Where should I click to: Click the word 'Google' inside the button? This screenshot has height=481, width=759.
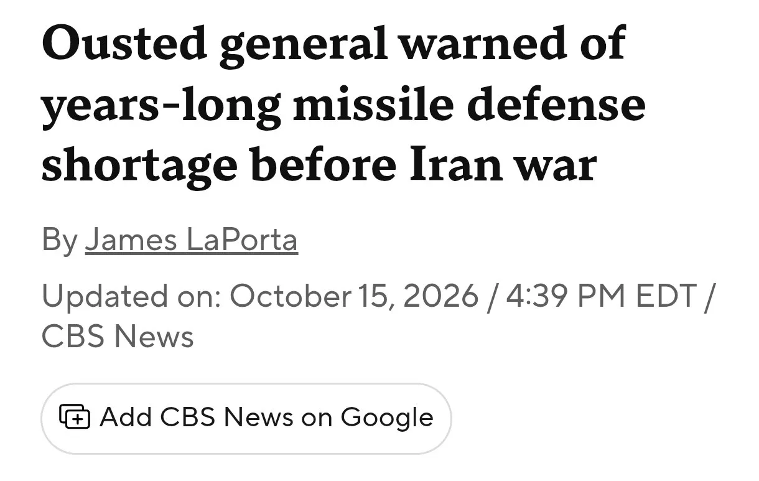click(x=387, y=418)
